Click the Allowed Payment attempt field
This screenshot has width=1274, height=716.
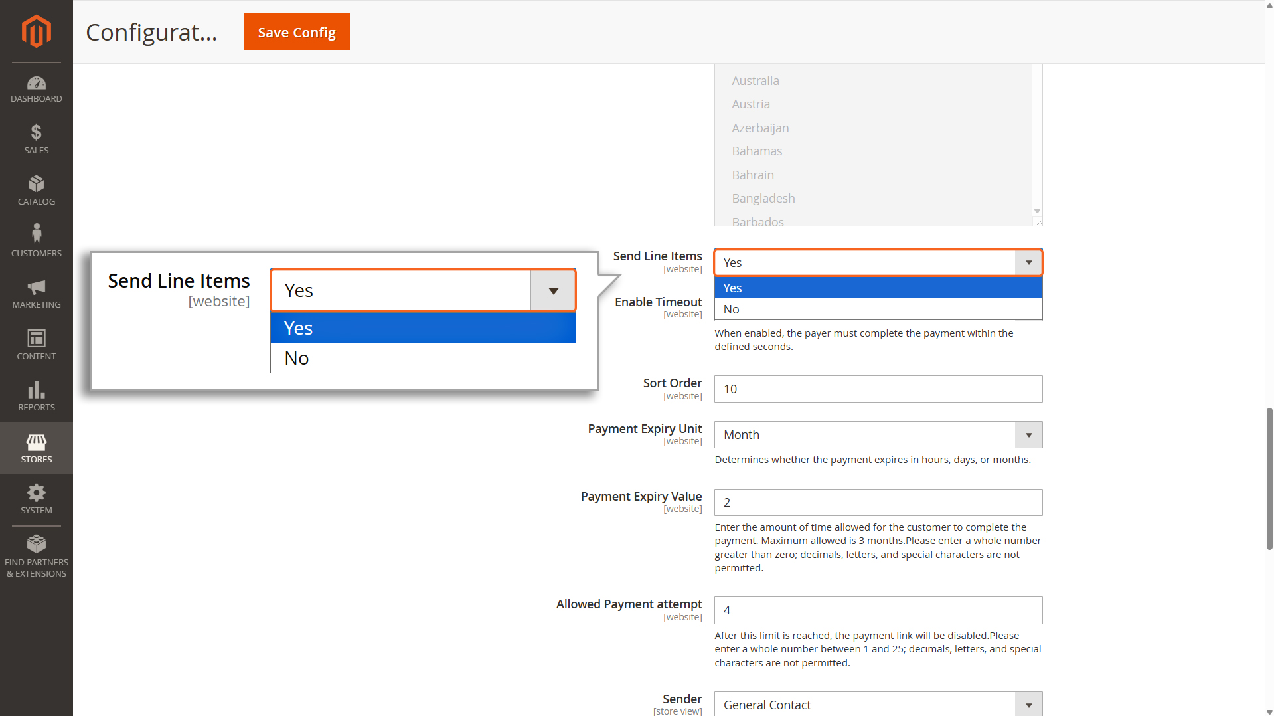pos(878,610)
